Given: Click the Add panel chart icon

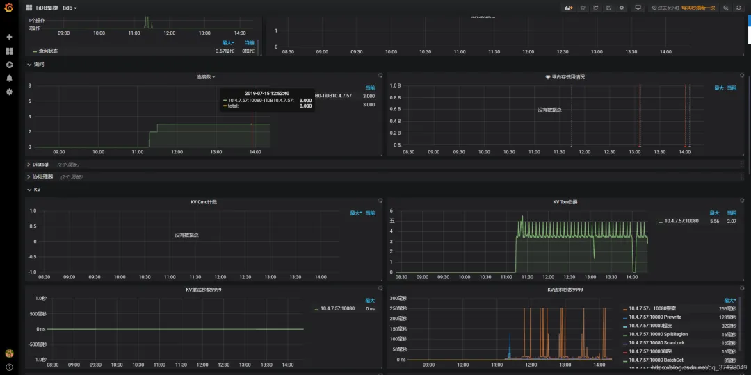Looking at the screenshot, I should pyautogui.click(x=569, y=8).
